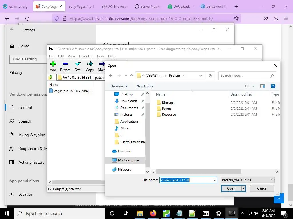Click the Search Protein field

247,76
